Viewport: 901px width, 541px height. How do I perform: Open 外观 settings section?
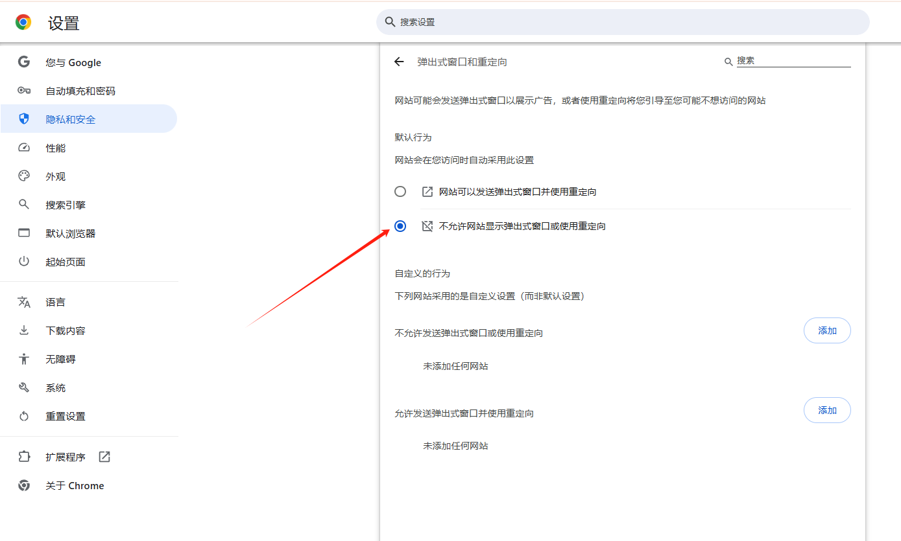click(89, 177)
